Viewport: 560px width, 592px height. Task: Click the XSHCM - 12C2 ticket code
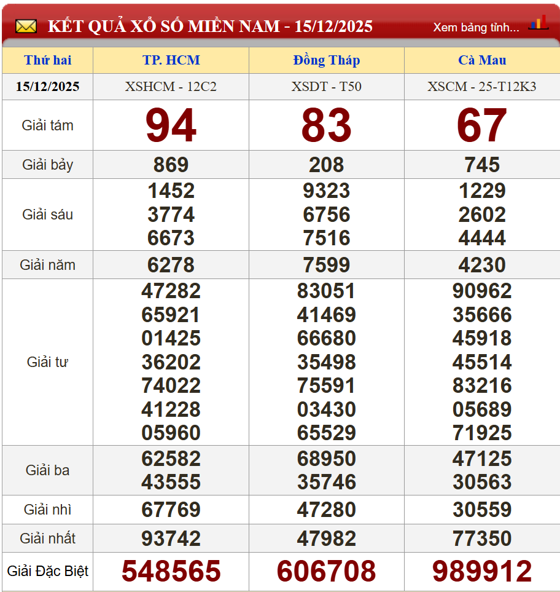click(171, 87)
